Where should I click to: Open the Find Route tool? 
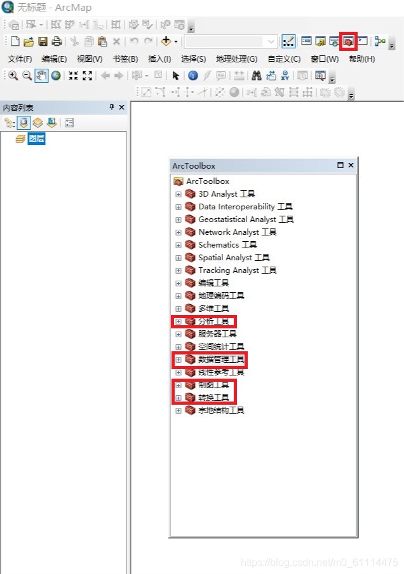271,76
